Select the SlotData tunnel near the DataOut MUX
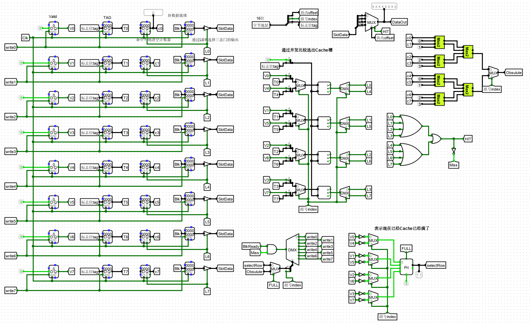The width and height of the screenshot is (530, 323). pos(341,35)
